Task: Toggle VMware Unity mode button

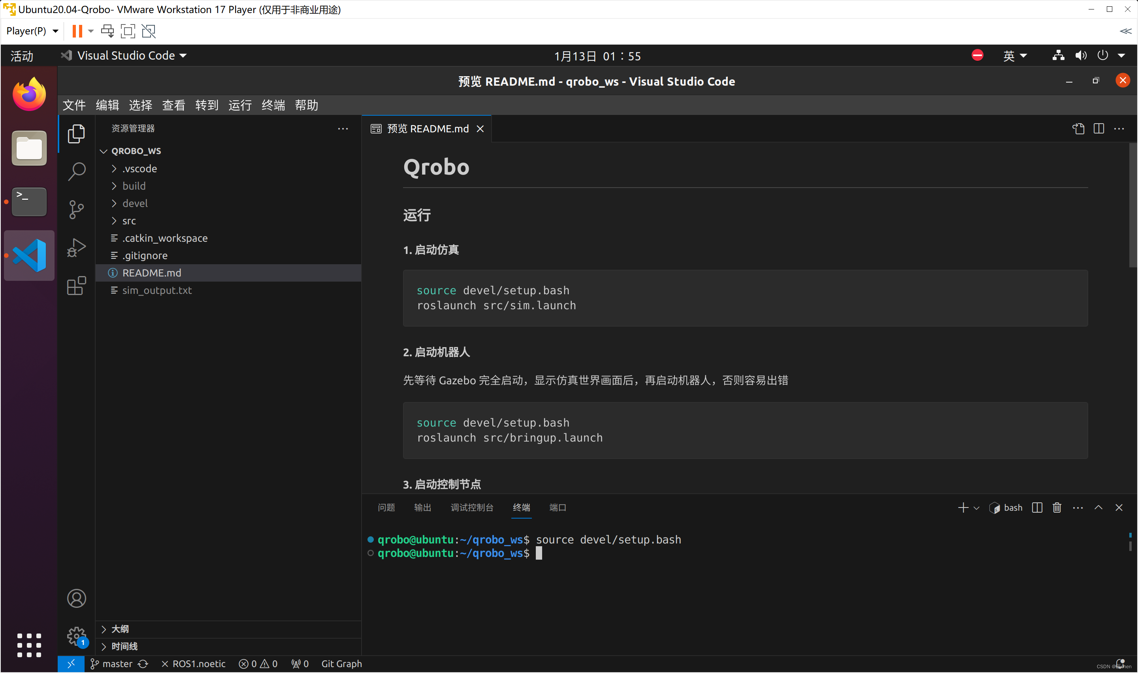Action: coord(149,31)
